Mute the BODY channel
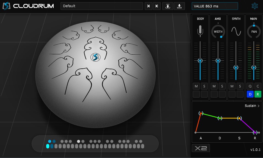 click(x=196, y=86)
